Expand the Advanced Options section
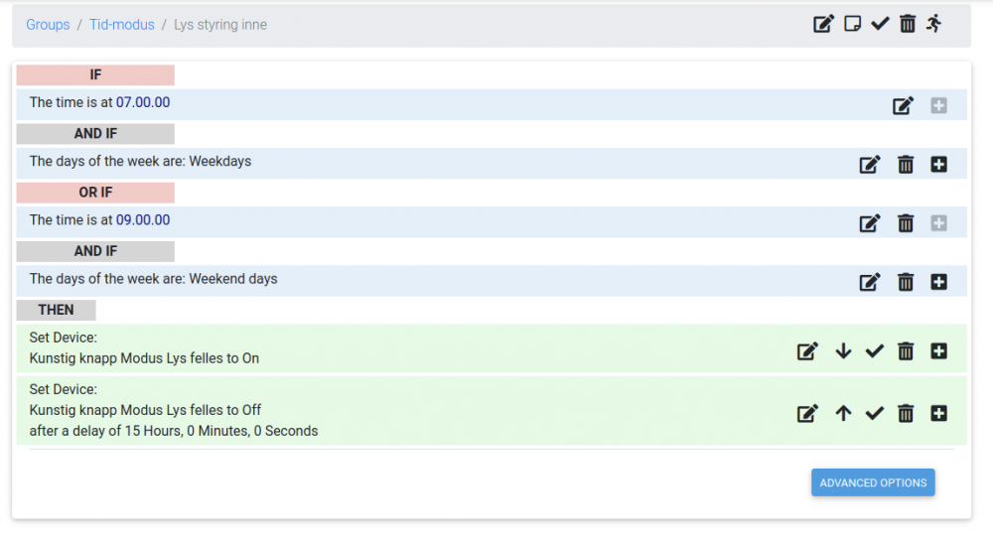 [x=873, y=482]
